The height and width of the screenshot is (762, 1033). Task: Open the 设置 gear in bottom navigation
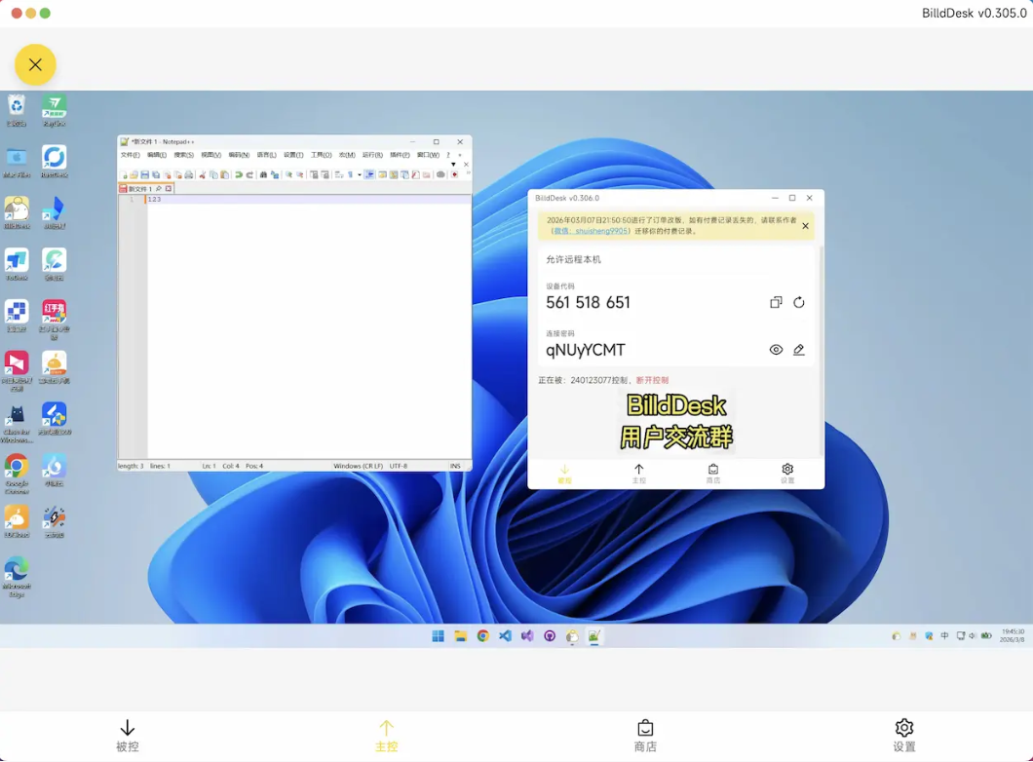click(x=903, y=735)
